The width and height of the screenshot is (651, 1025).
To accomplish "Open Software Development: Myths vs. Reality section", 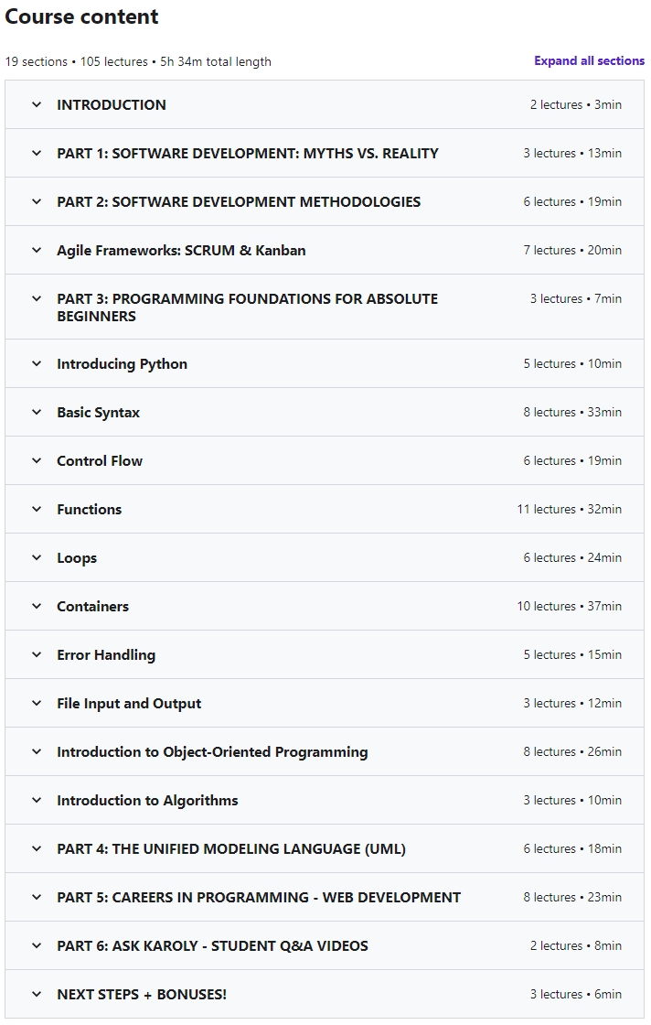I will [248, 153].
